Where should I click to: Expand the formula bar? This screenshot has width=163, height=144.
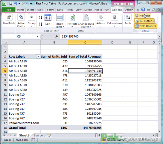tap(159, 36)
